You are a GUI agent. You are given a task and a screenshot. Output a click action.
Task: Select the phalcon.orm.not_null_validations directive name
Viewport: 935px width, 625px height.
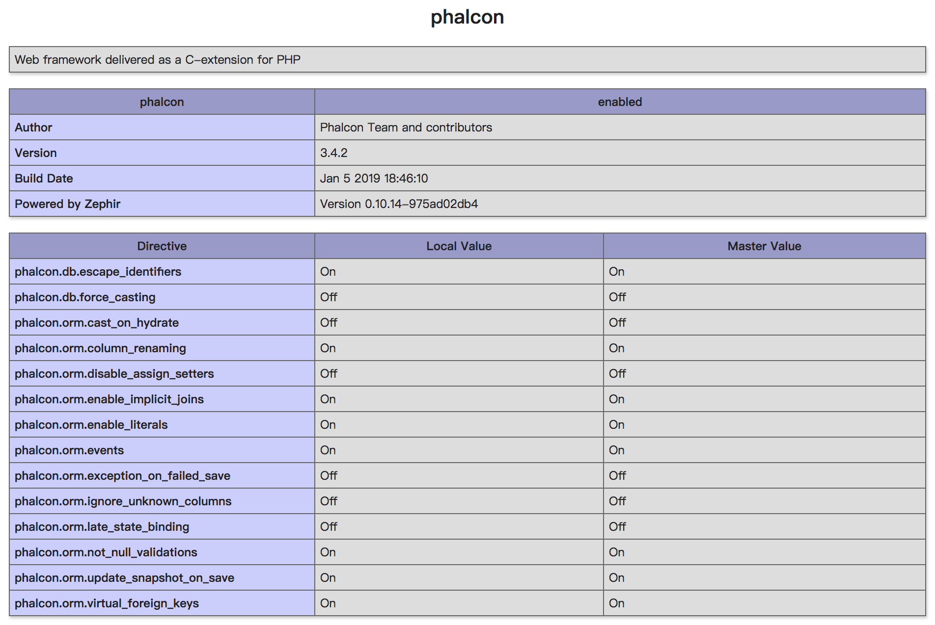pyautogui.click(x=106, y=552)
